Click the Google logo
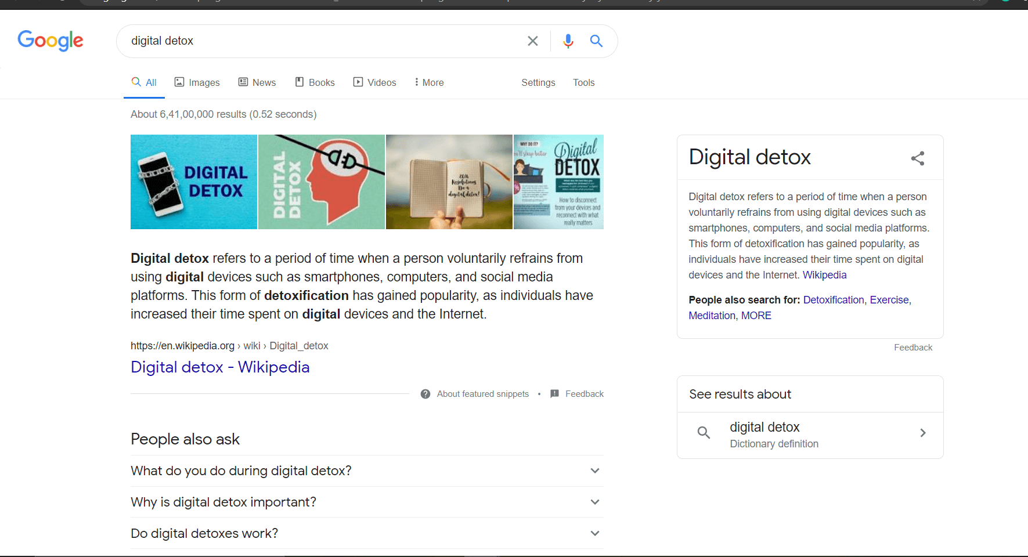 click(x=51, y=41)
